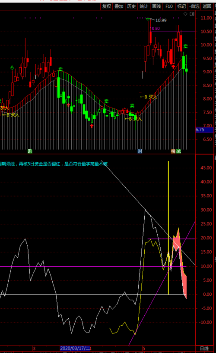Toggle the 标记 mark button
Image resolution: width=216 pixels, height=353 pixels.
coord(181,7)
